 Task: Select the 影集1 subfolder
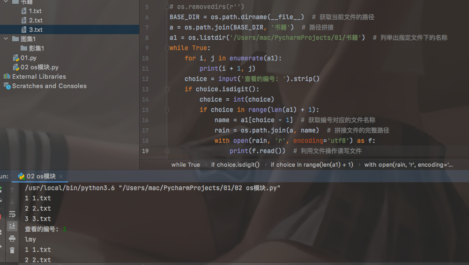pyautogui.click(x=37, y=48)
